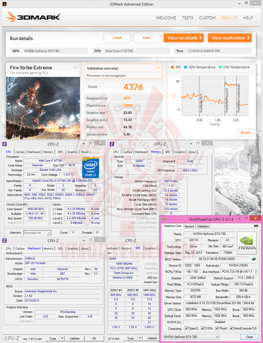The height and width of the screenshot is (343, 263).
Task: Click the Z87 OC Formula model field
Action: click(x=48, y=263)
